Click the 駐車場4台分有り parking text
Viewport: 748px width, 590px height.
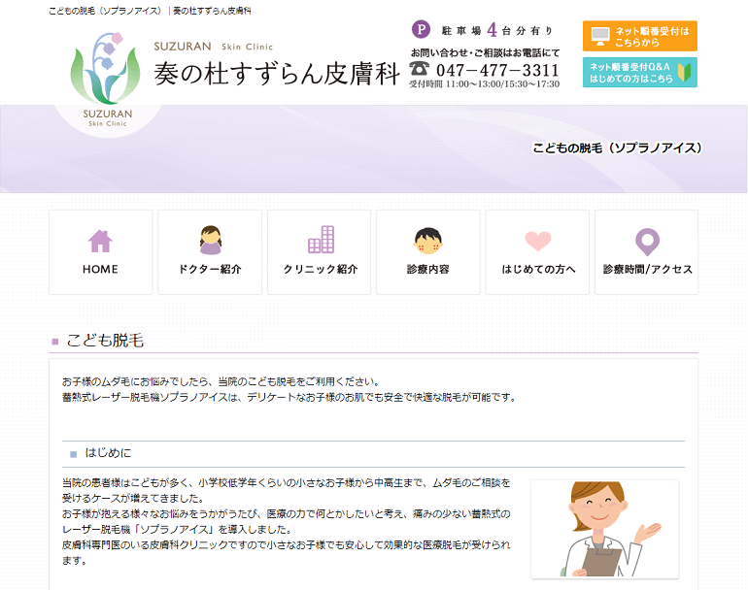(497, 30)
